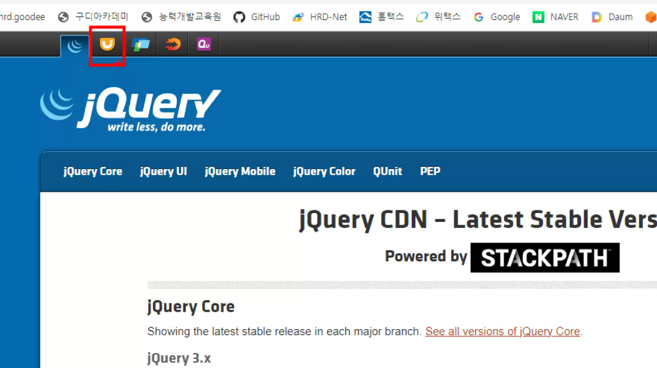Click the StackPath logo
The width and height of the screenshot is (657, 368).
(545, 258)
